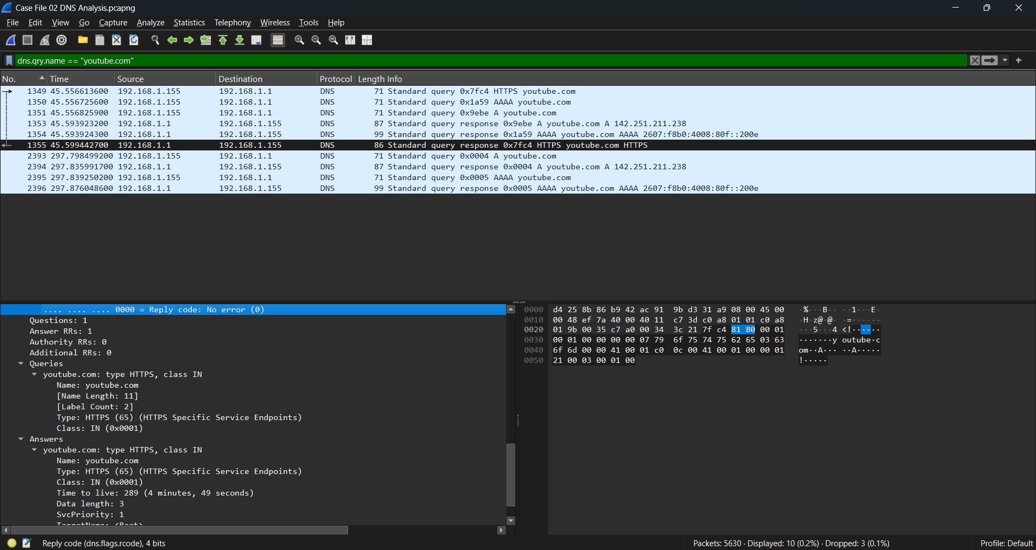The image size is (1036, 550).
Task: Jump to the last packet
Action: click(x=240, y=40)
